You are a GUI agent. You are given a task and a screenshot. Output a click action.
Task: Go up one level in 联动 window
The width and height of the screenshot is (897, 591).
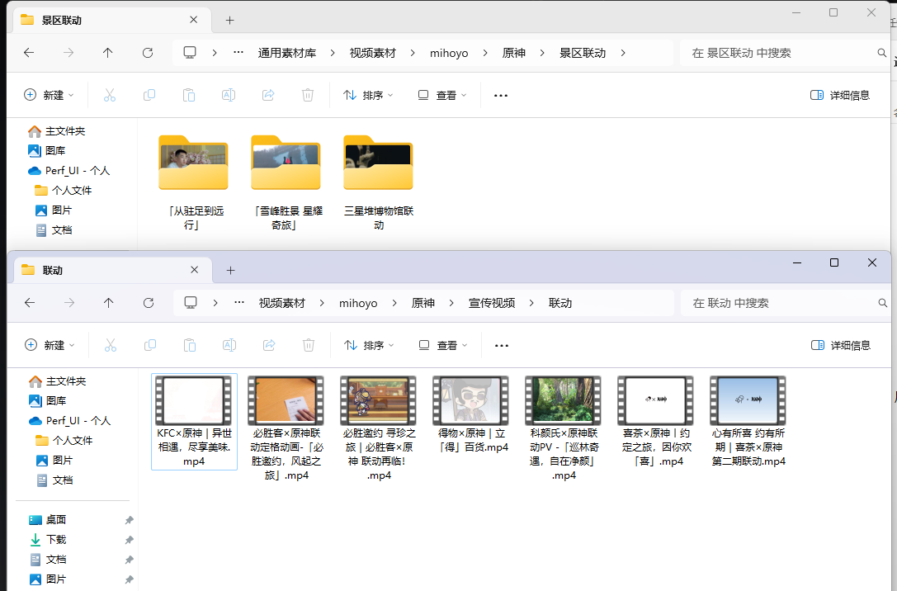pos(109,303)
